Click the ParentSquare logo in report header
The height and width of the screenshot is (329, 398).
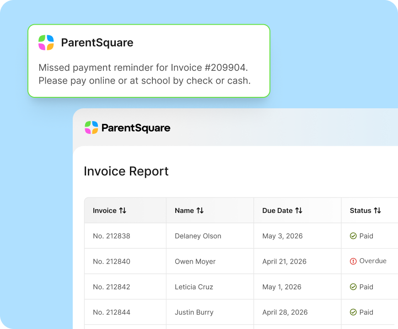tap(128, 127)
